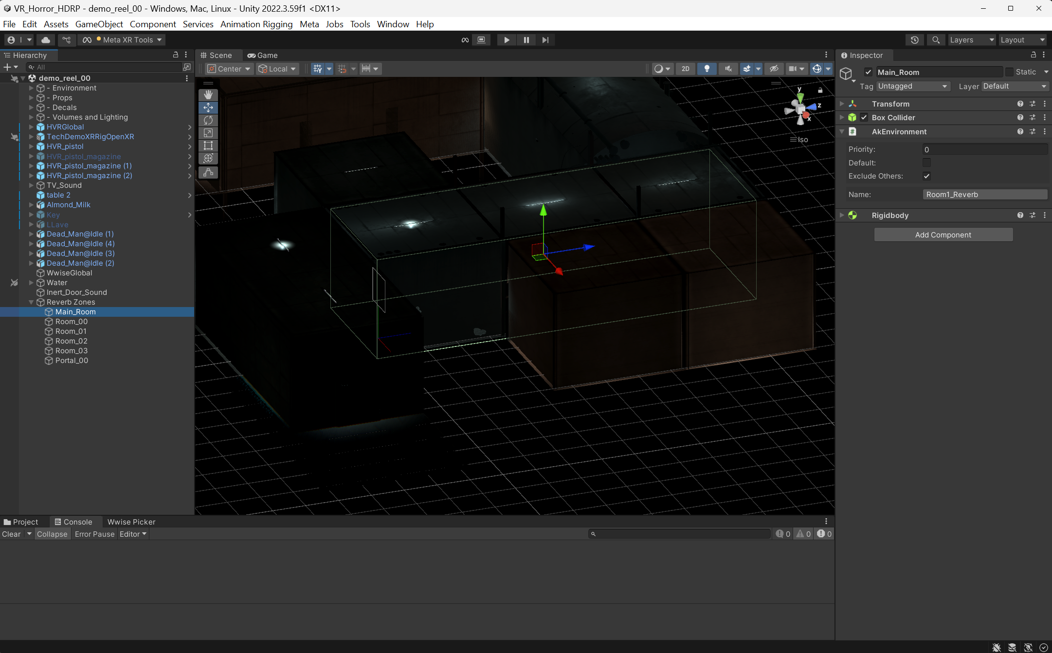The image size is (1052, 653).
Task: Toggle scene lighting bulb icon
Action: click(x=707, y=69)
